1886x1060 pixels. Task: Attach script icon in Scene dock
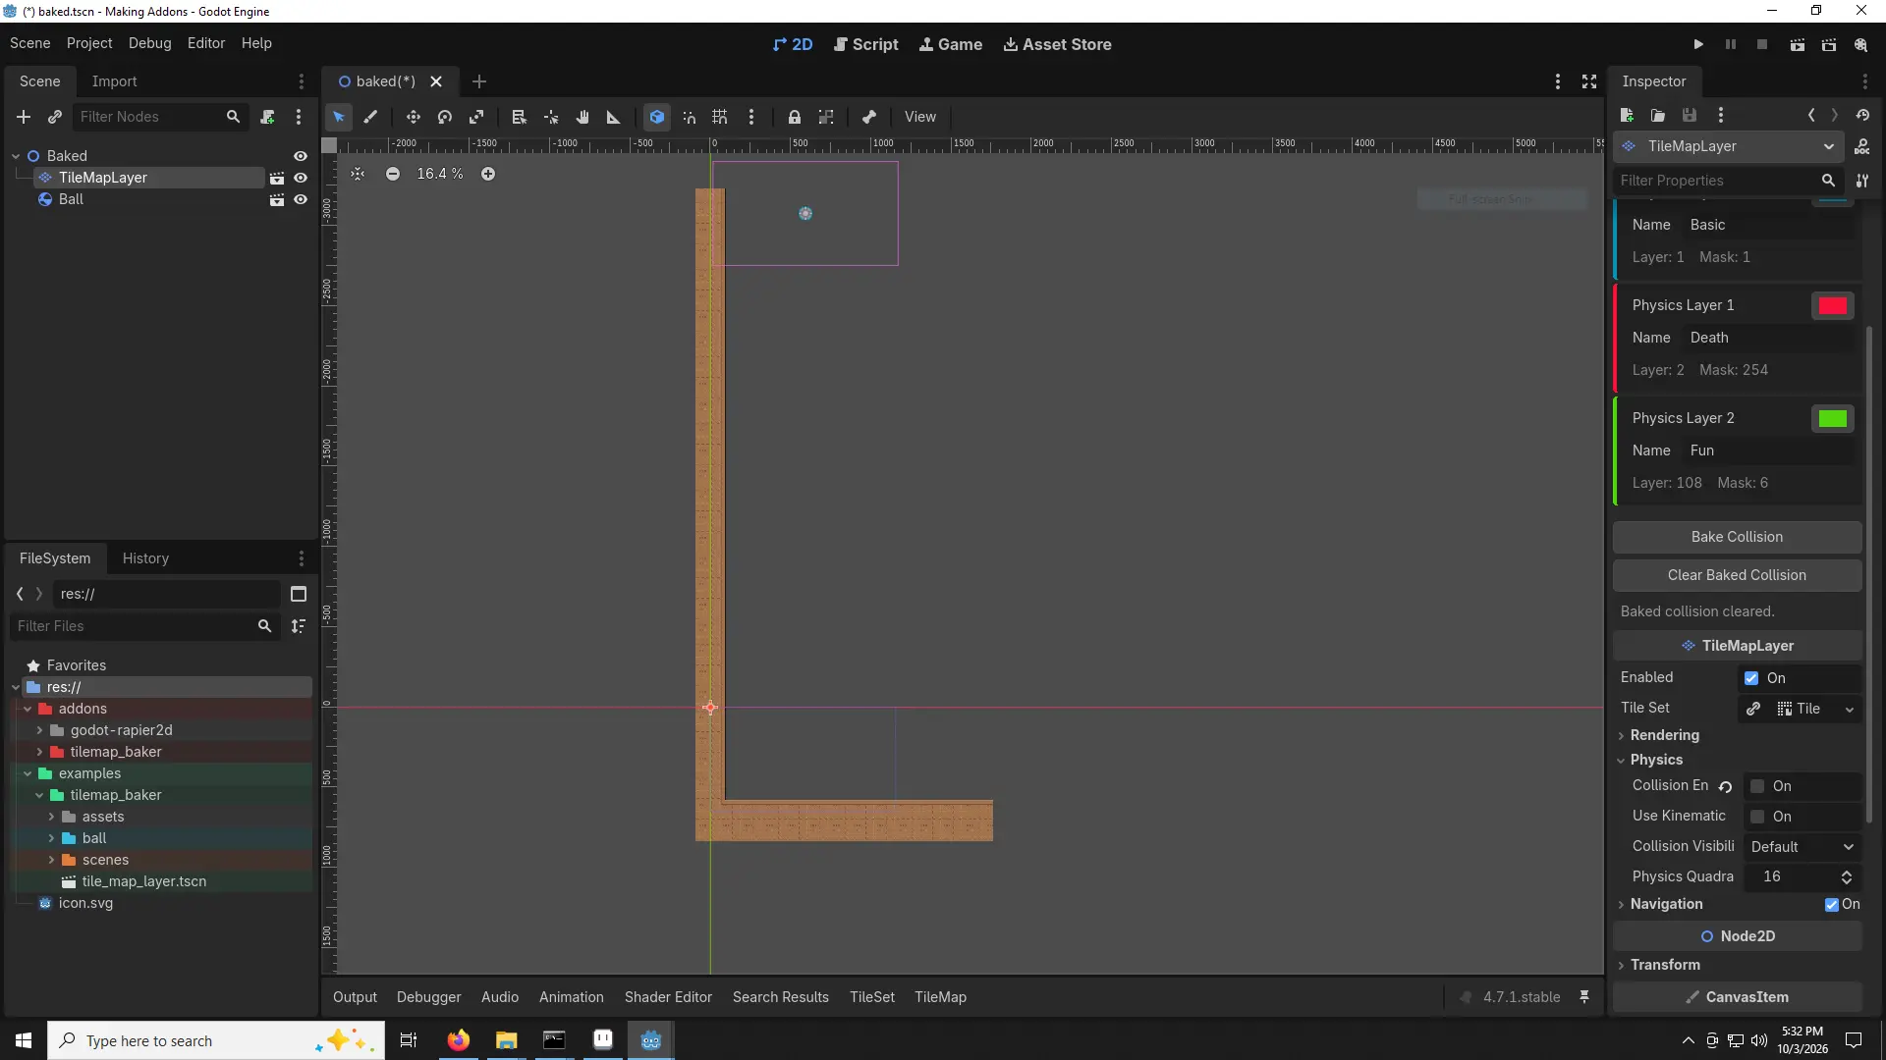click(267, 117)
